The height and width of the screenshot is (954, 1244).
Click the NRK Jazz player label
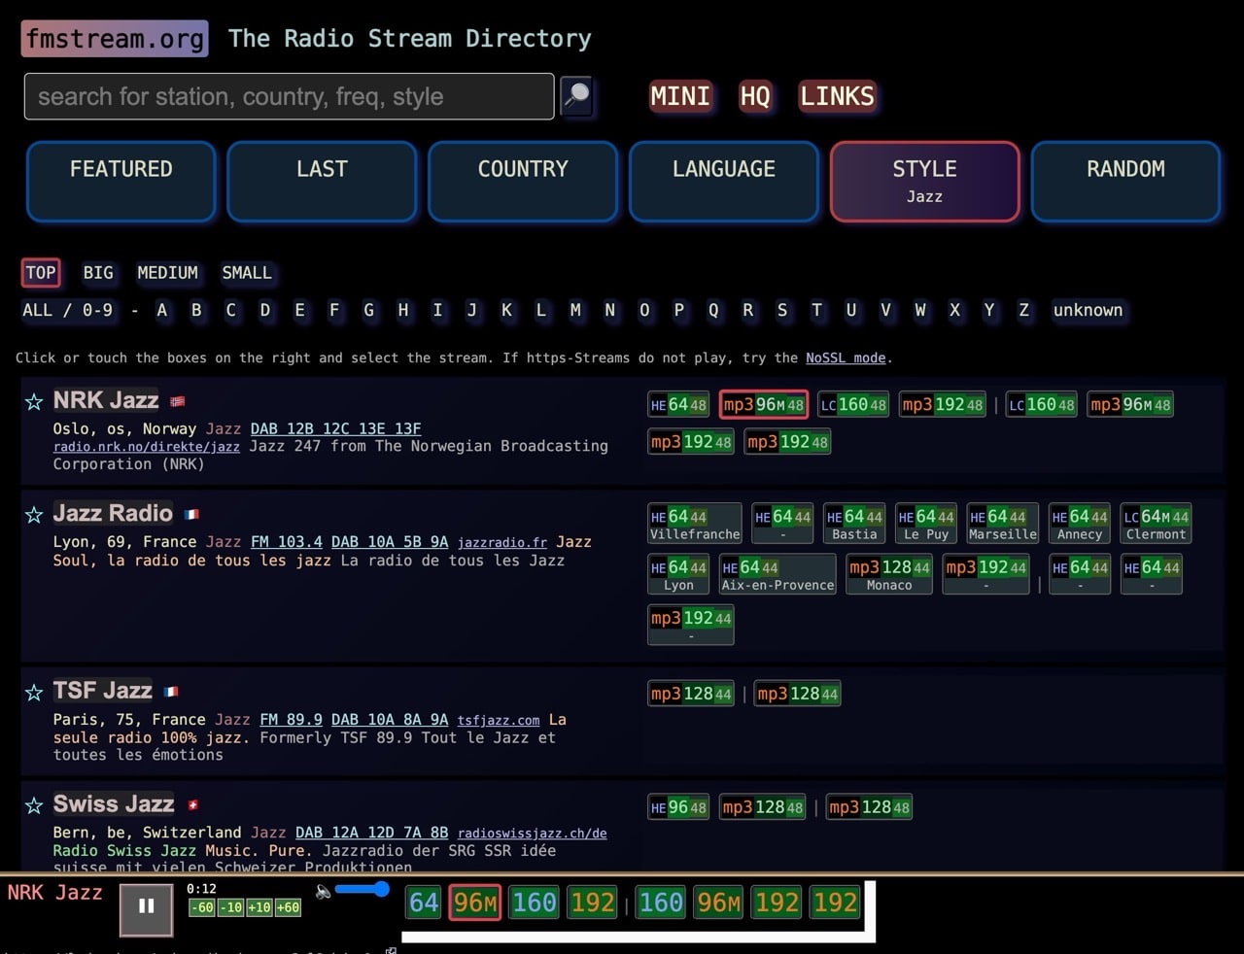[x=54, y=892]
